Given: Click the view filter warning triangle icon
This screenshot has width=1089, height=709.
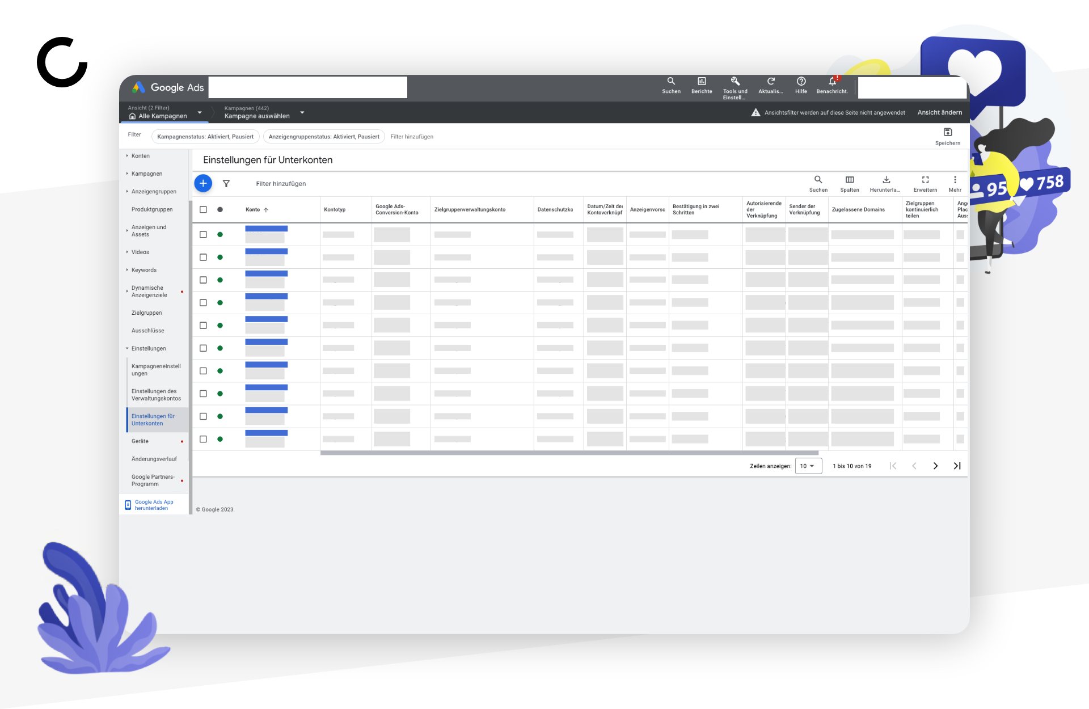Looking at the screenshot, I should [x=755, y=112].
